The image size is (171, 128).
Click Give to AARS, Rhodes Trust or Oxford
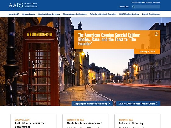138,104
